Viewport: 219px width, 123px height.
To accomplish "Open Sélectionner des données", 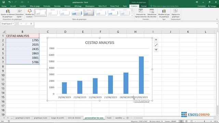I will click(152, 13).
